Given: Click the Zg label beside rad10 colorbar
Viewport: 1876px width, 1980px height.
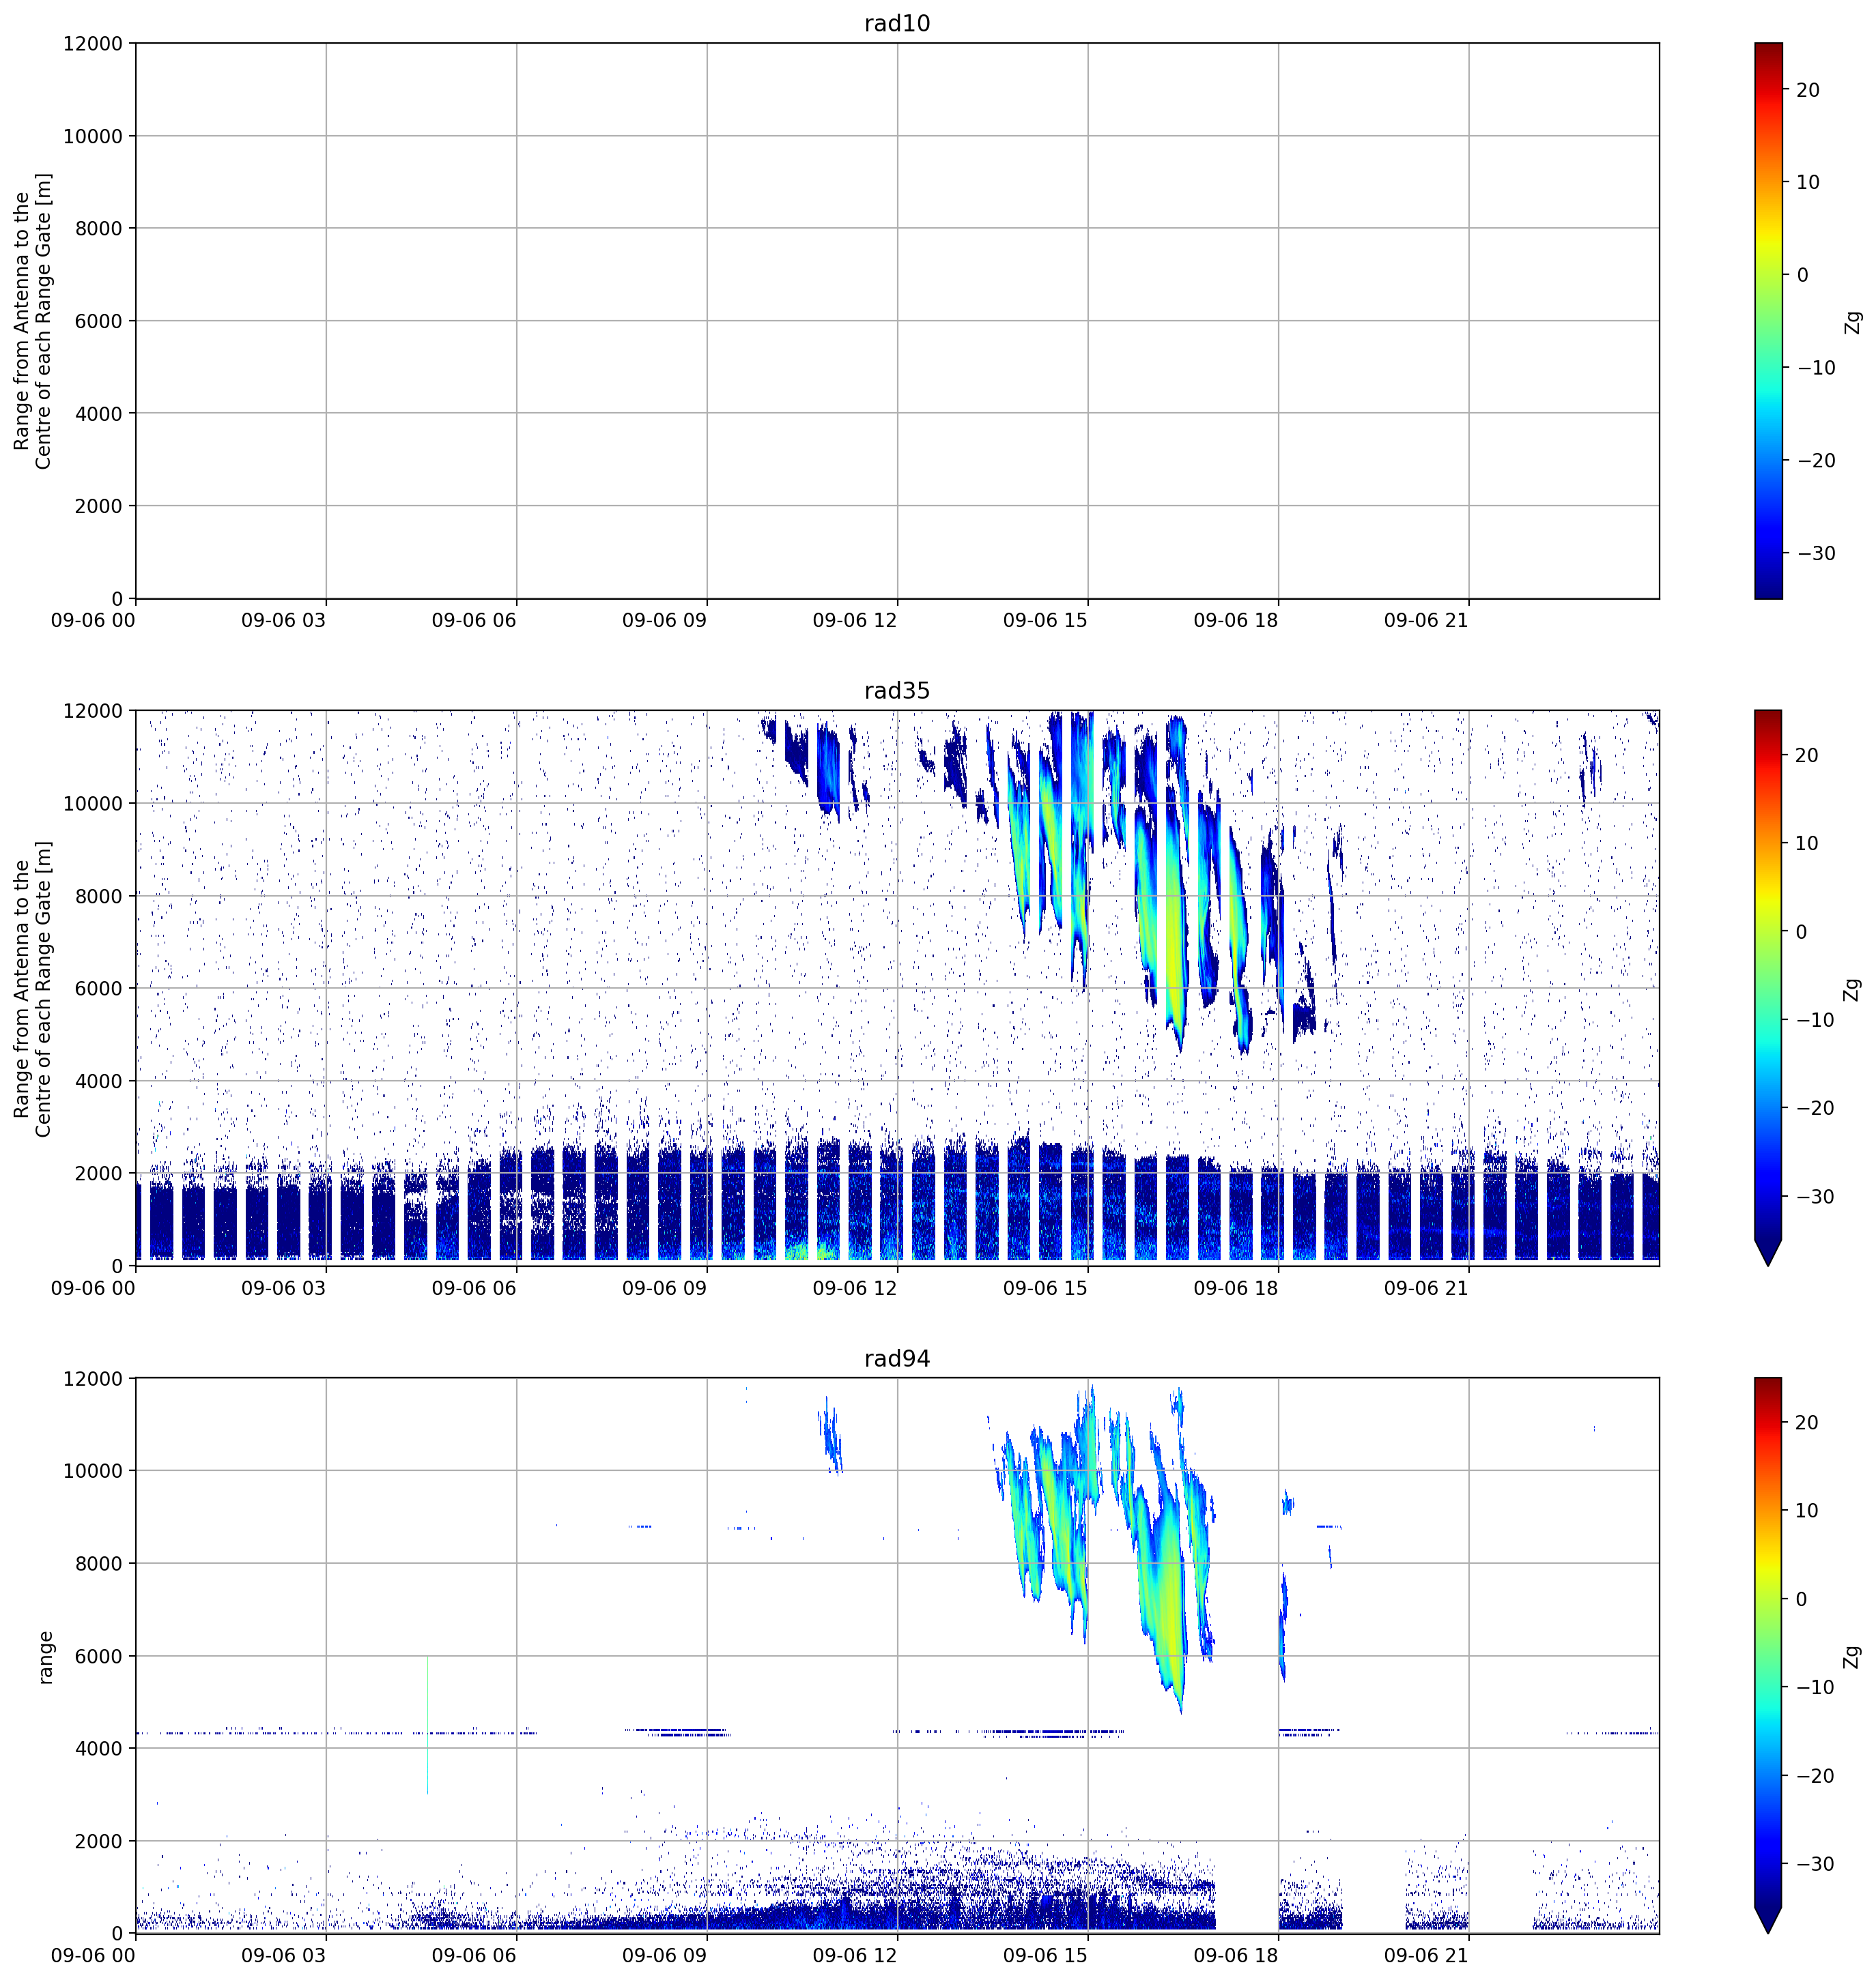Looking at the screenshot, I should tap(1853, 321).
